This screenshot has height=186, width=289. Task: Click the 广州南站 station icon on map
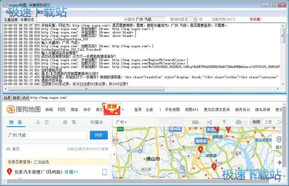pyautogui.click(x=182, y=168)
